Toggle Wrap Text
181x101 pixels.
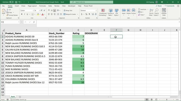point(68,10)
